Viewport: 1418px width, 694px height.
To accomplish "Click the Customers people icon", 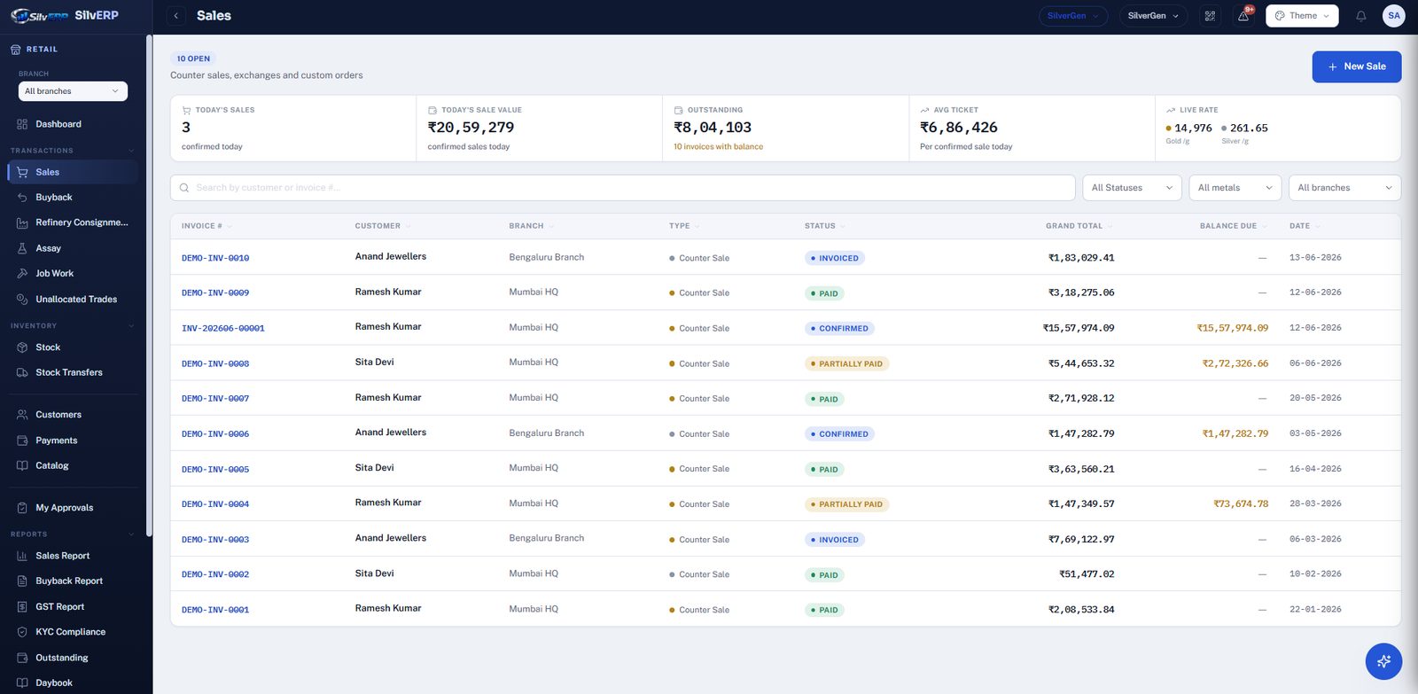I will [x=22, y=415].
